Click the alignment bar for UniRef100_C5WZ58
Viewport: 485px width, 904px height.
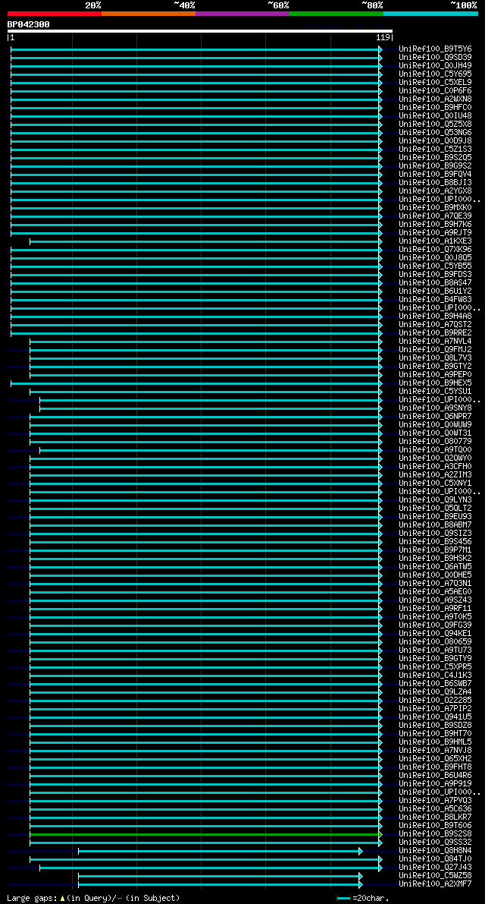221,877
